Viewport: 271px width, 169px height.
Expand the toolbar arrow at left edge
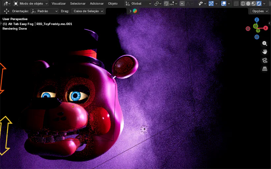(1, 23)
